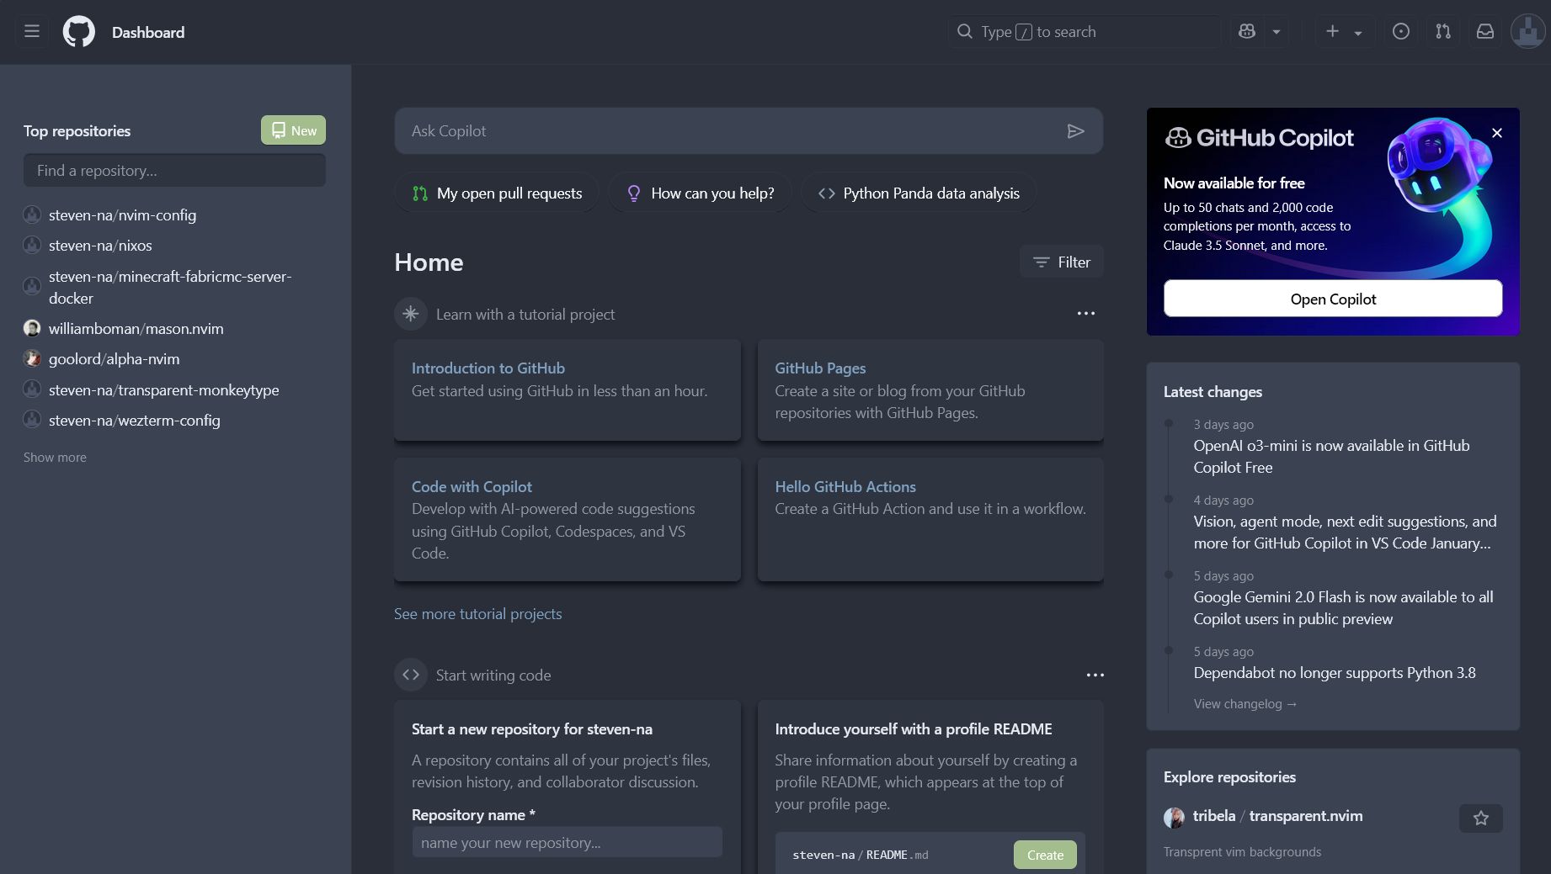Open goolord/alpha-nvim repository
The height and width of the screenshot is (874, 1551).
114,359
